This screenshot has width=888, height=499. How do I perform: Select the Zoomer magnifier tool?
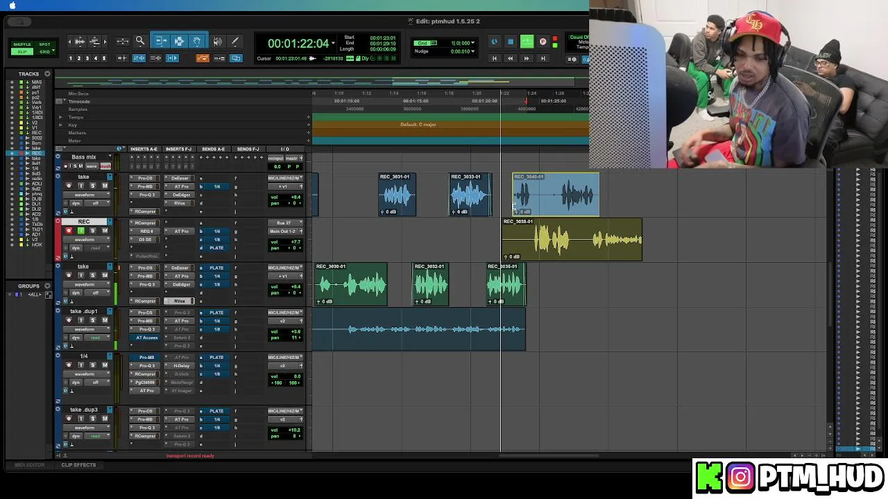click(140, 42)
